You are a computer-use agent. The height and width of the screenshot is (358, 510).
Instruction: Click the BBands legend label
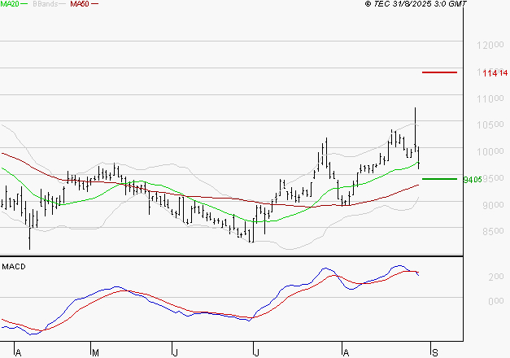45,4
